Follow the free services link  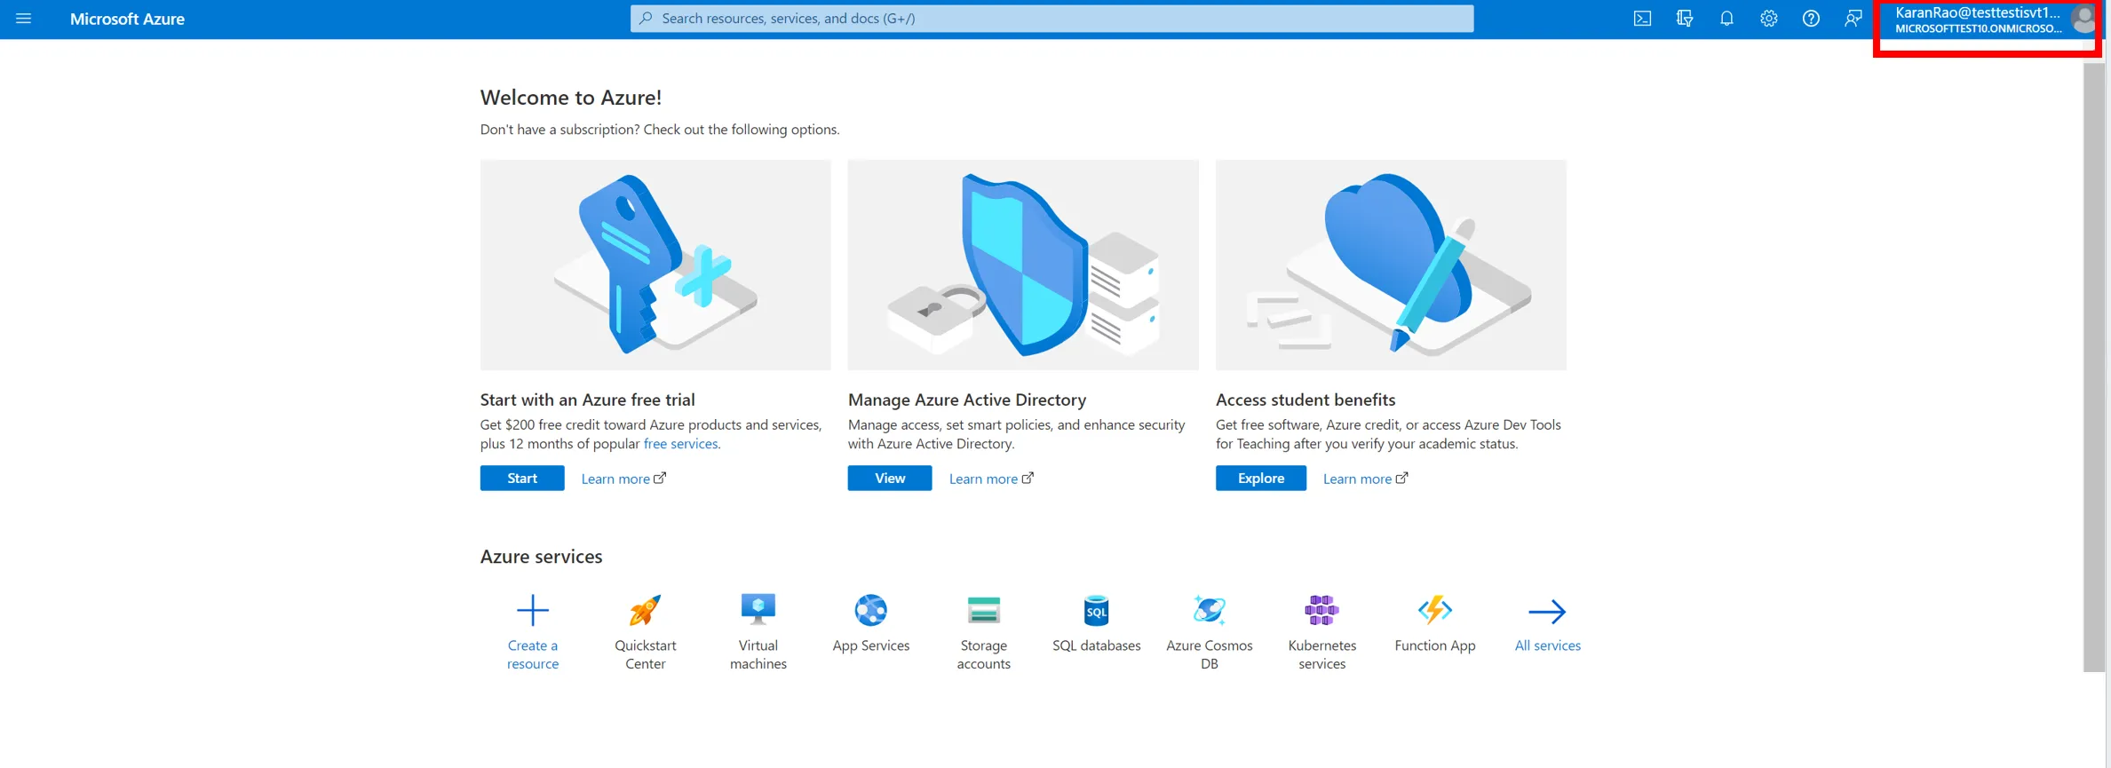pyautogui.click(x=680, y=444)
